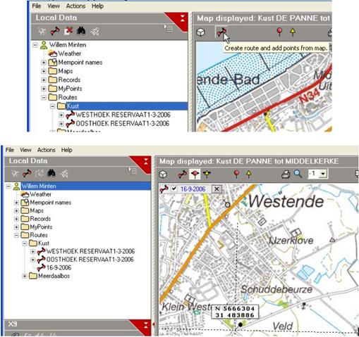The image size is (359, 337).
Task: Expand the Meerdaalbos folder
Action: pos(25,276)
